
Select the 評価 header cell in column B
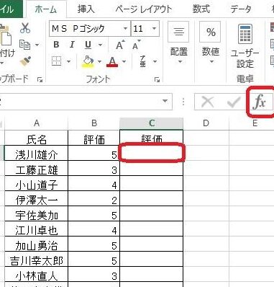pos(94,138)
